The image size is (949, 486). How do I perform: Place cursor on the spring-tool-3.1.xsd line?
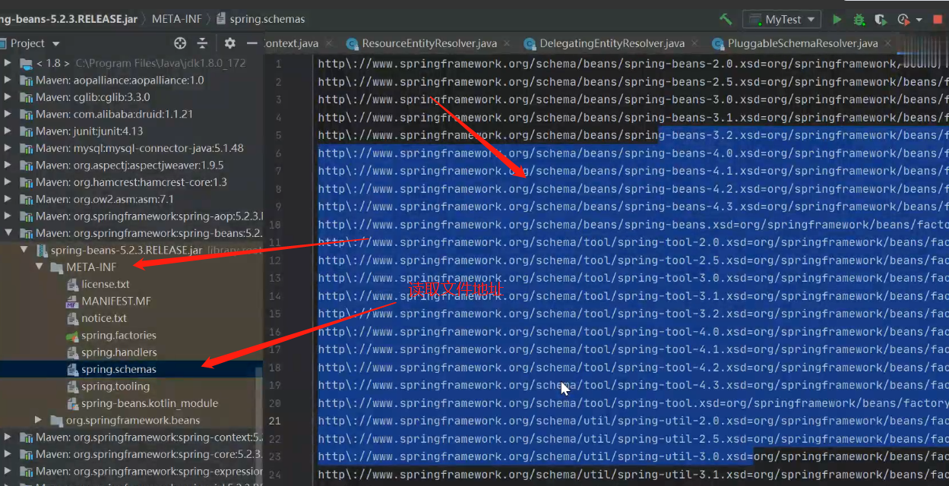coord(633,296)
